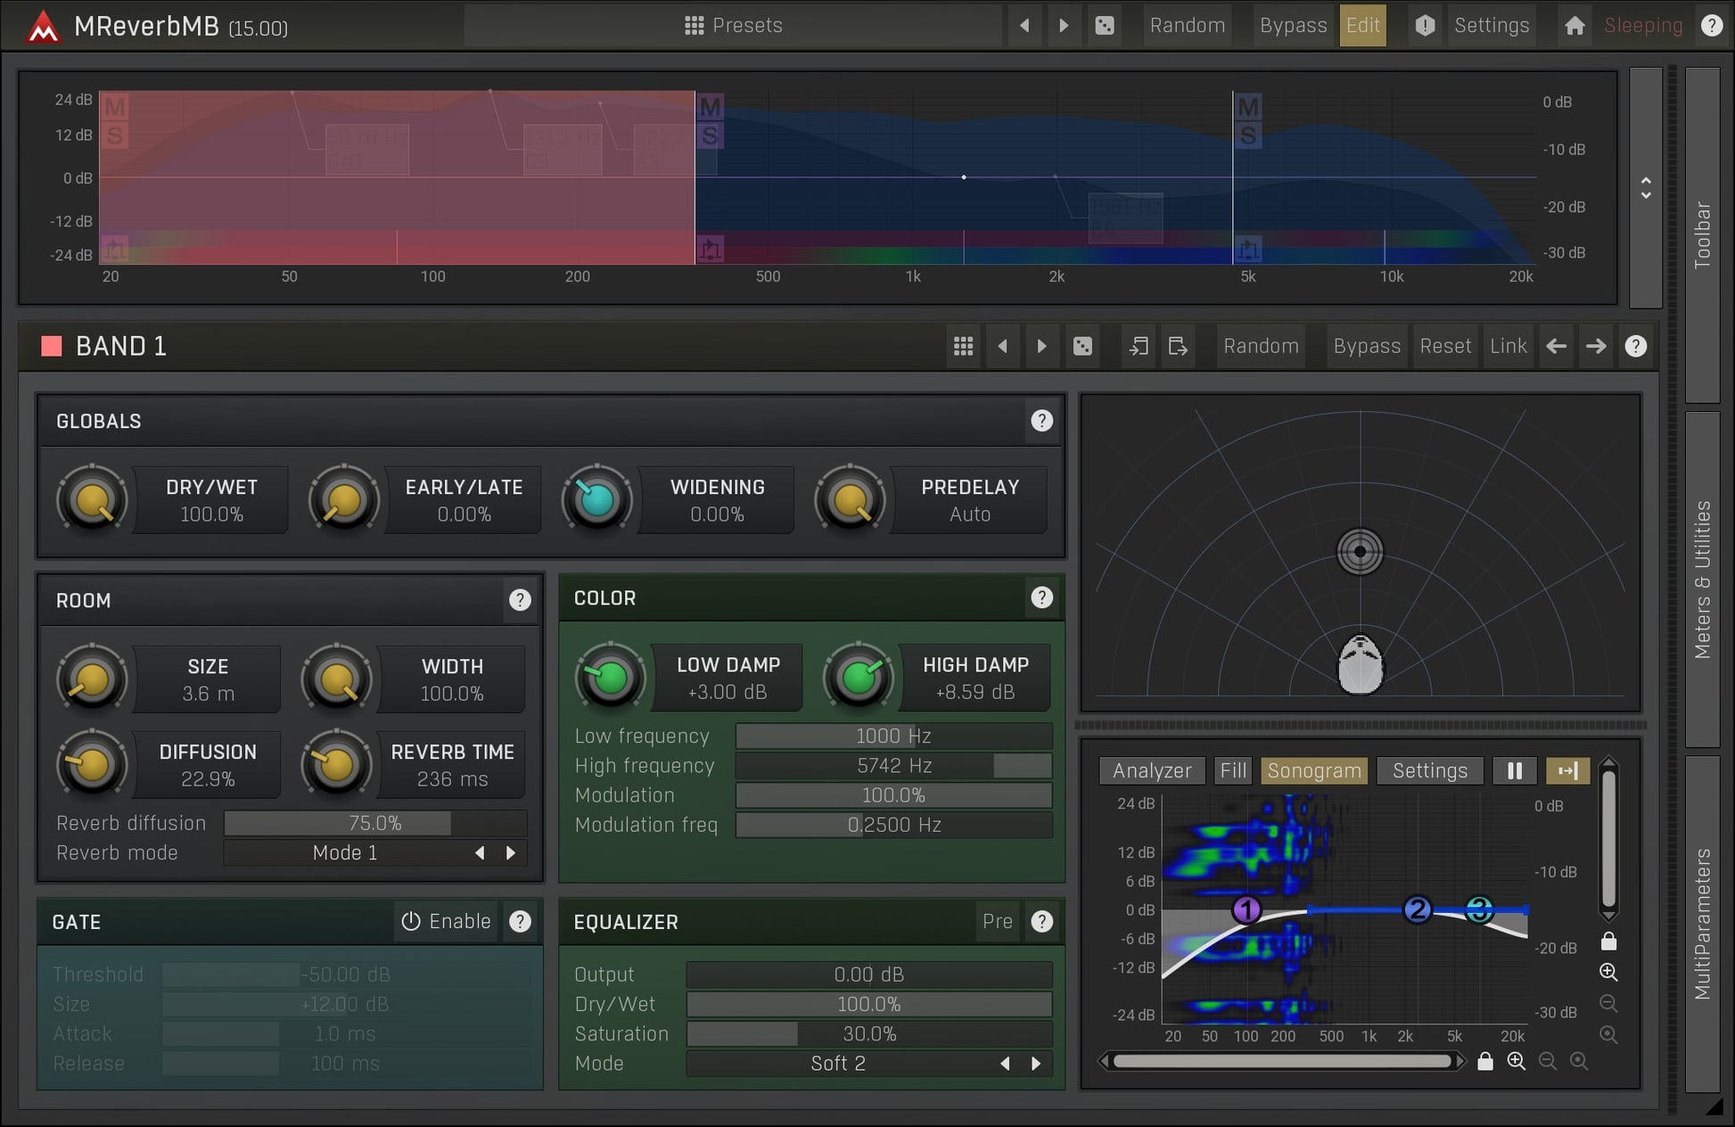Click the Band 1 Reset button
The width and height of the screenshot is (1735, 1127).
[x=1444, y=346]
